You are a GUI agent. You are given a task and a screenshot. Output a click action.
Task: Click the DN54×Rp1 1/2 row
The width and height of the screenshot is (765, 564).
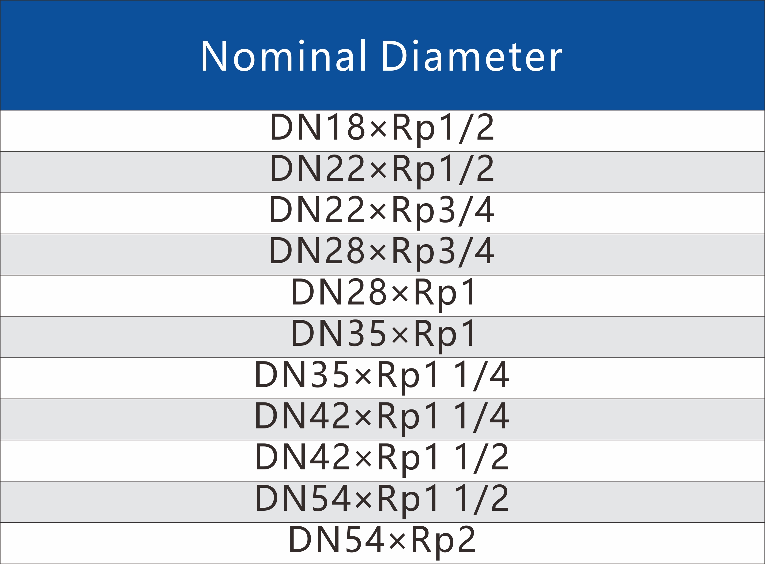point(383,502)
